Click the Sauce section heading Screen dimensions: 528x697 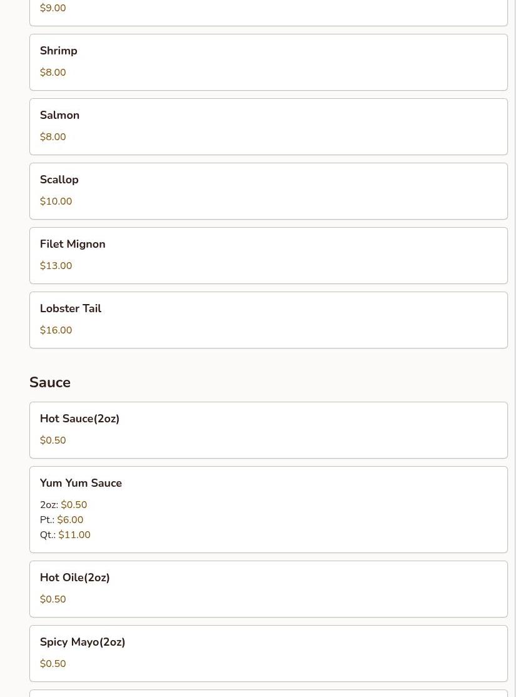point(50,382)
